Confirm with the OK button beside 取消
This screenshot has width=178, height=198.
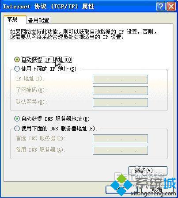121,190
